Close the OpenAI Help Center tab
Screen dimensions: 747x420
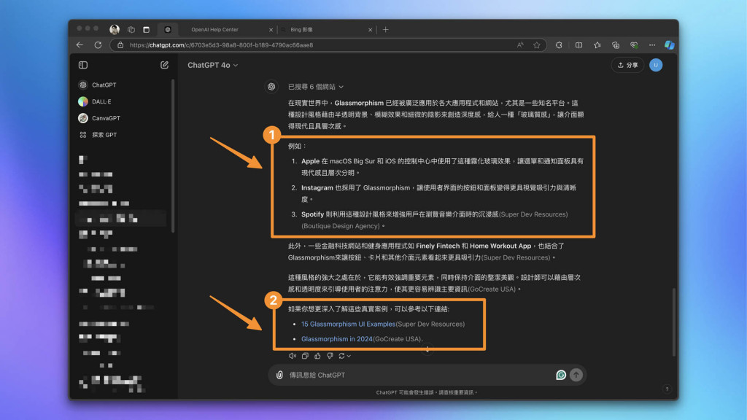(x=271, y=29)
